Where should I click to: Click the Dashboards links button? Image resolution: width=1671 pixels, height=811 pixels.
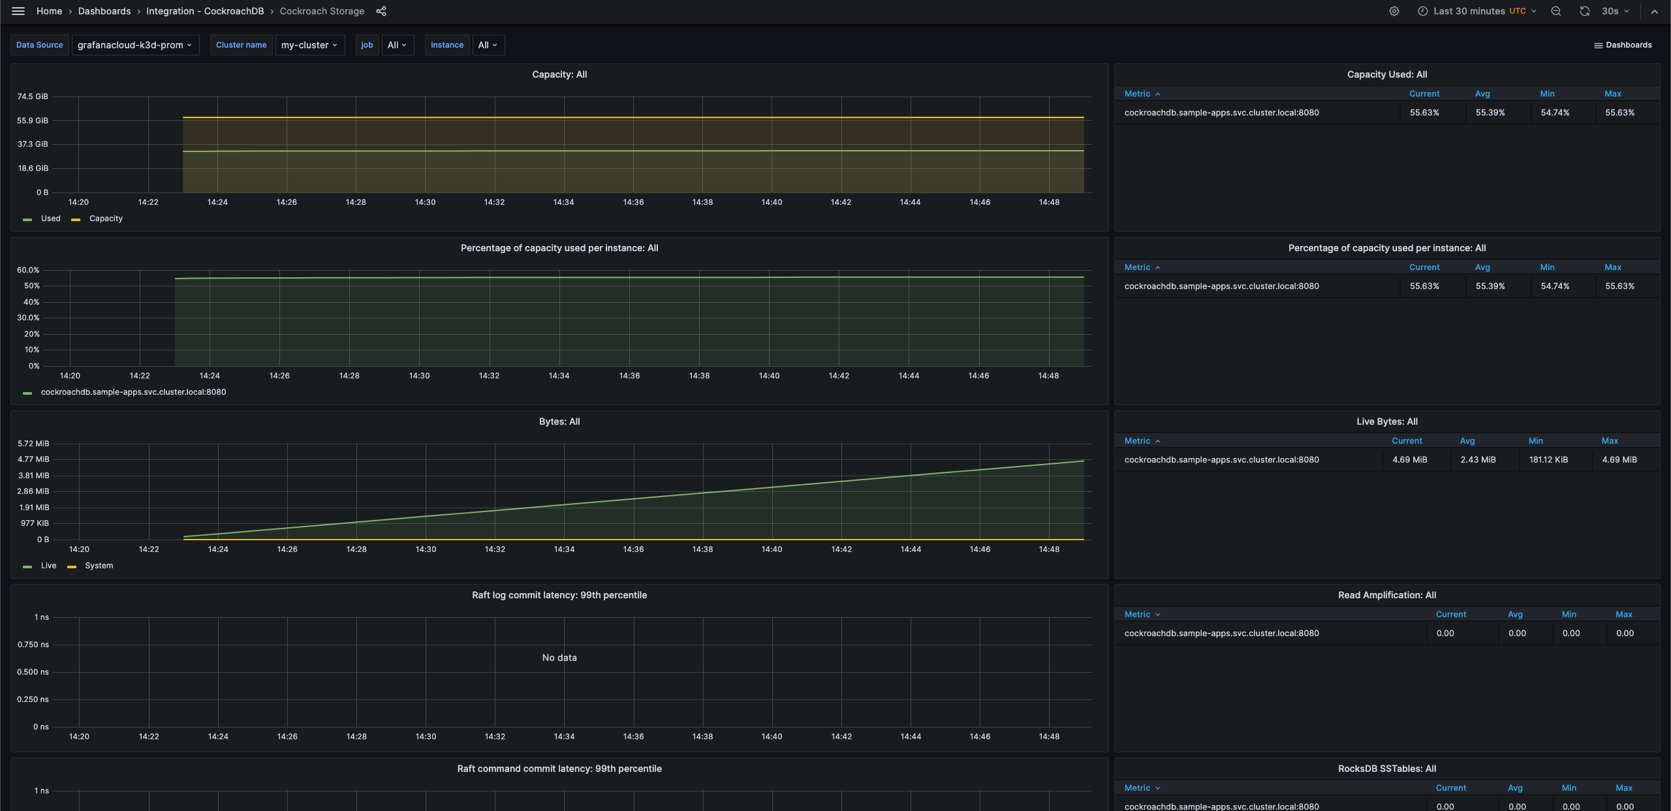[1623, 45]
